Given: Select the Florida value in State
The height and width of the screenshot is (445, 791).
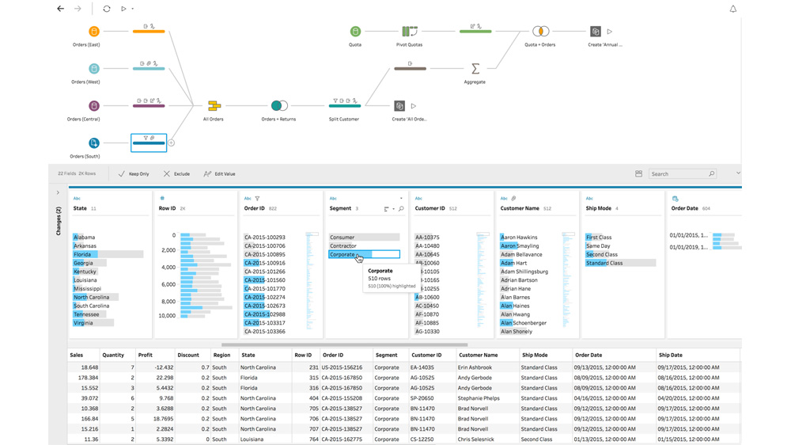Looking at the screenshot, I should (83, 254).
